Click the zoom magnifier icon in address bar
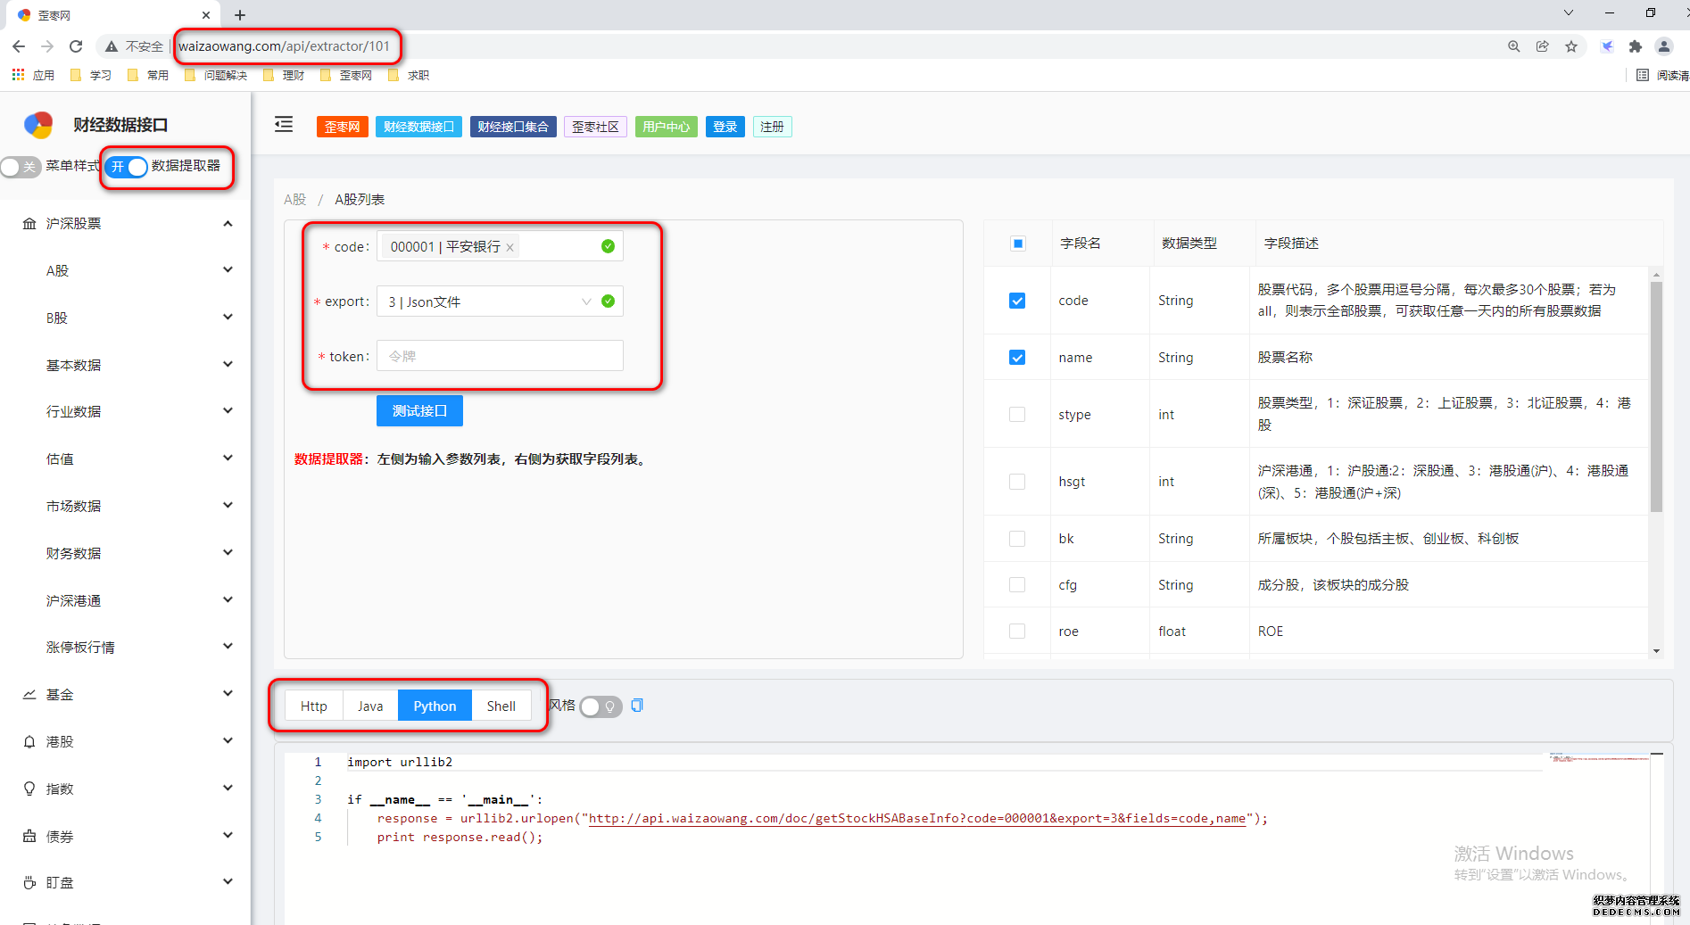The image size is (1690, 925). pyautogui.click(x=1514, y=46)
